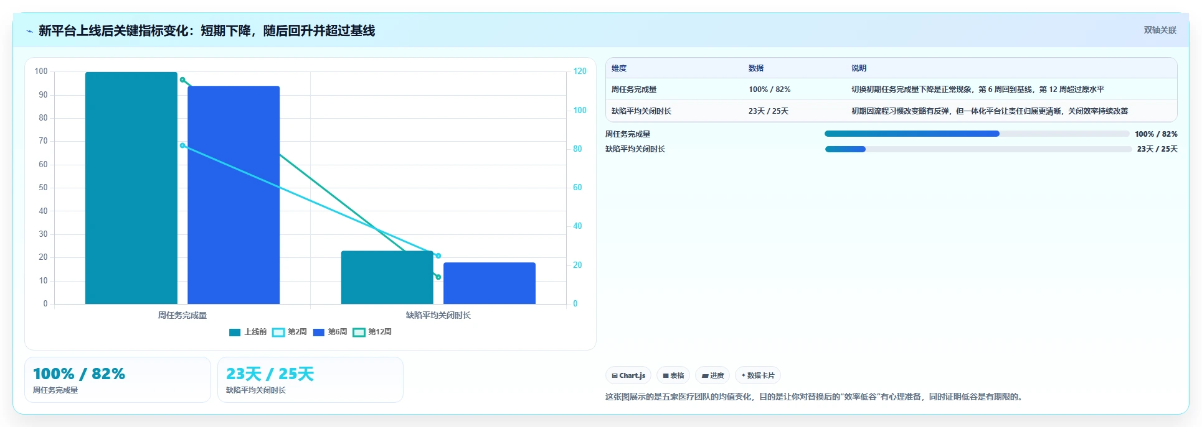The height and width of the screenshot is (427, 1202).
Task: Click the 数据卡片 tag chip
Action: pos(758,375)
